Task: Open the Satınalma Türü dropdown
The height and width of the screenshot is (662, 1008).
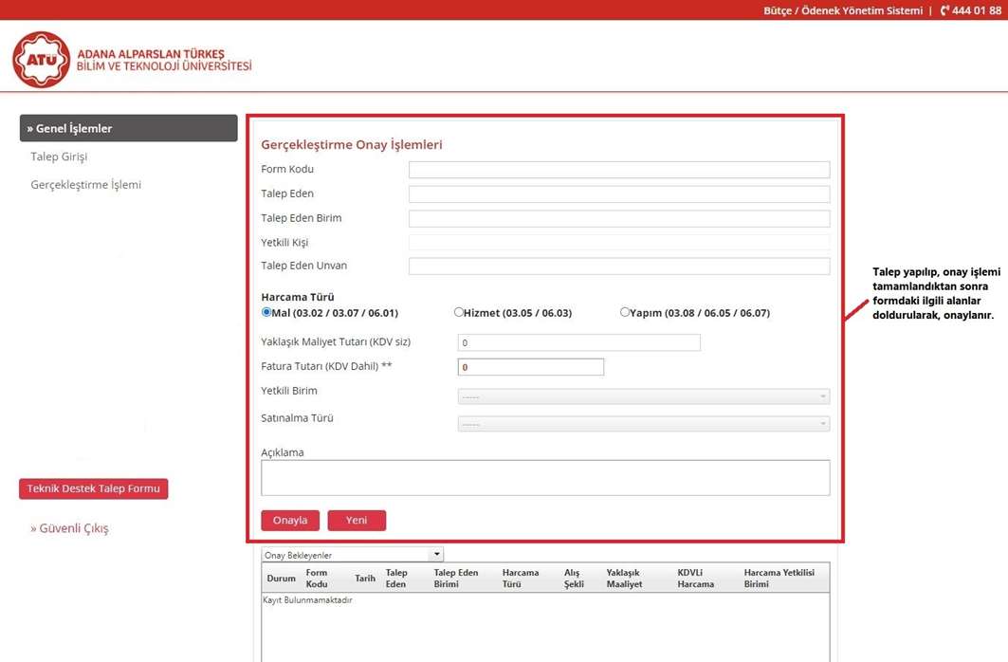Action: click(644, 424)
